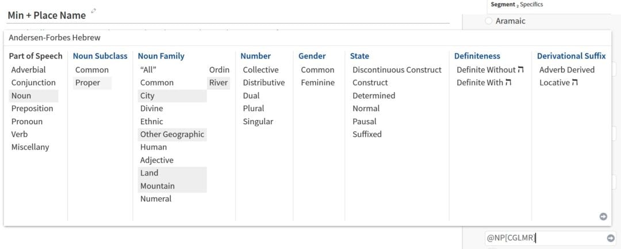Image resolution: width=621 pixels, height=249 pixels.
Task: Select Singular under Number
Action: click(258, 121)
